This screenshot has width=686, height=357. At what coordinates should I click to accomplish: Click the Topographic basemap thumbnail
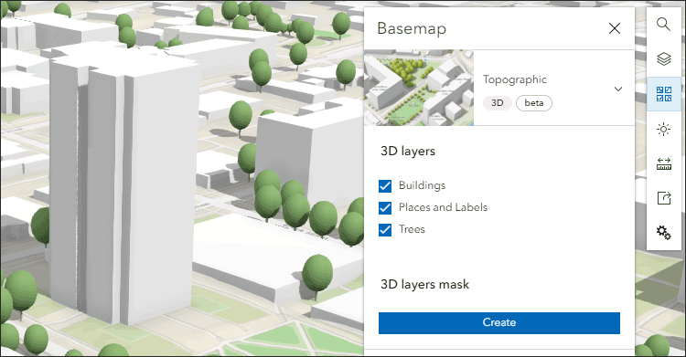click(x=419, y=88)
